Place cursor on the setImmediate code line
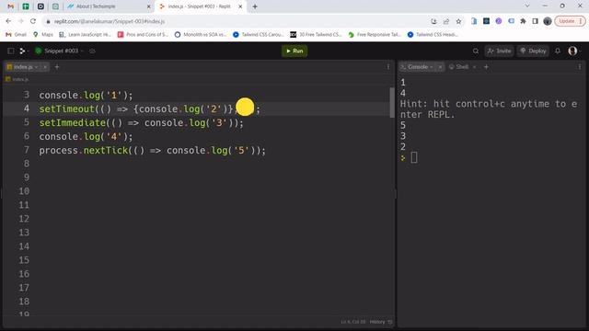Image resolution: width=589 pixels, height=331 pixels. (x=141, y=122)
